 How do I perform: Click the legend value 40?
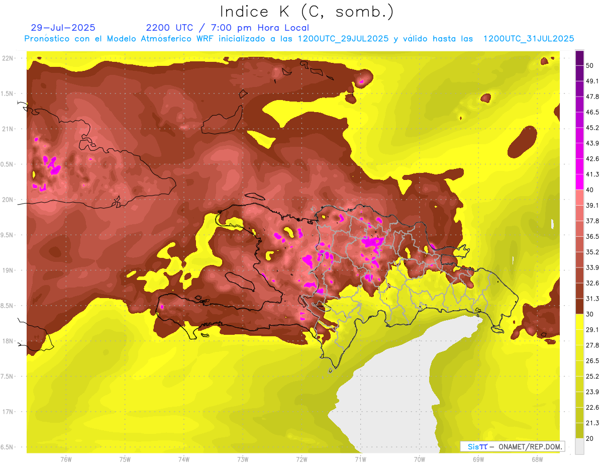tap(589, 190)
